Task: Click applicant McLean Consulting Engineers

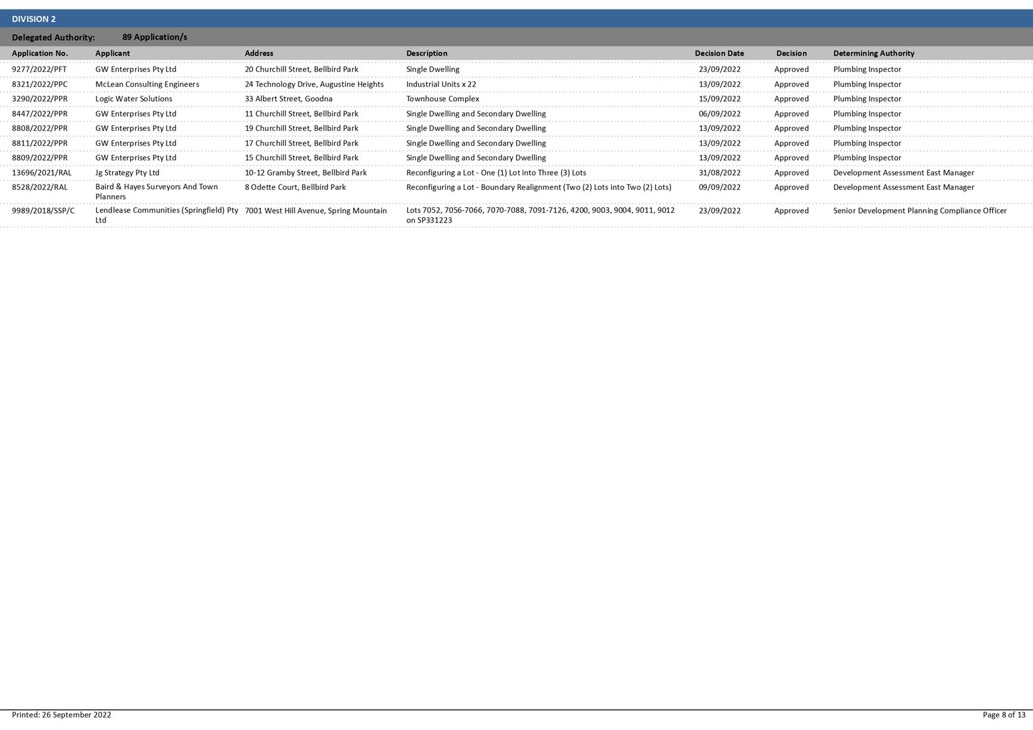Action: [147, 84]
